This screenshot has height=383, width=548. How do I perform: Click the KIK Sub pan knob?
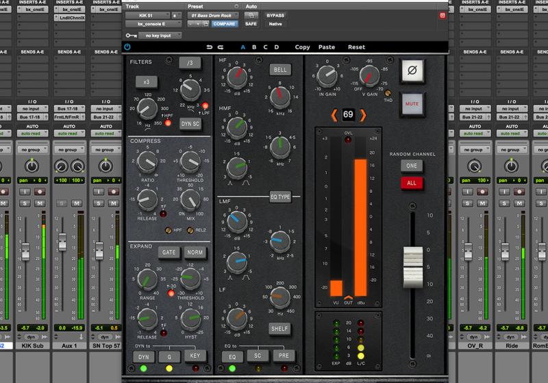point(32,166)
